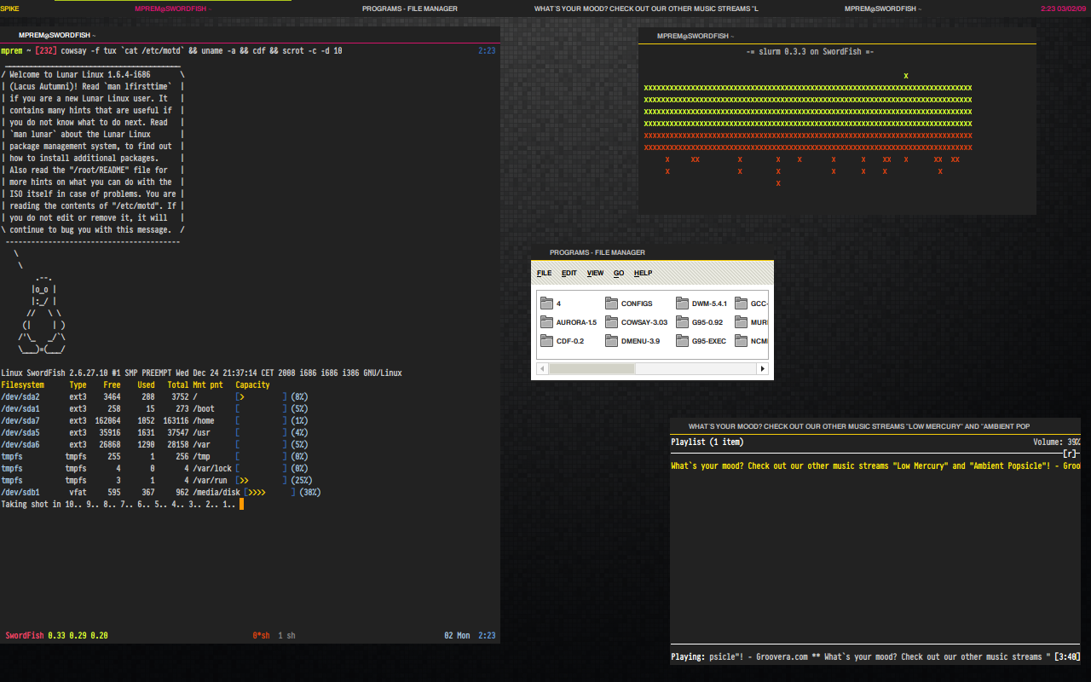Click the Tux ASCII art penguin

43,314
